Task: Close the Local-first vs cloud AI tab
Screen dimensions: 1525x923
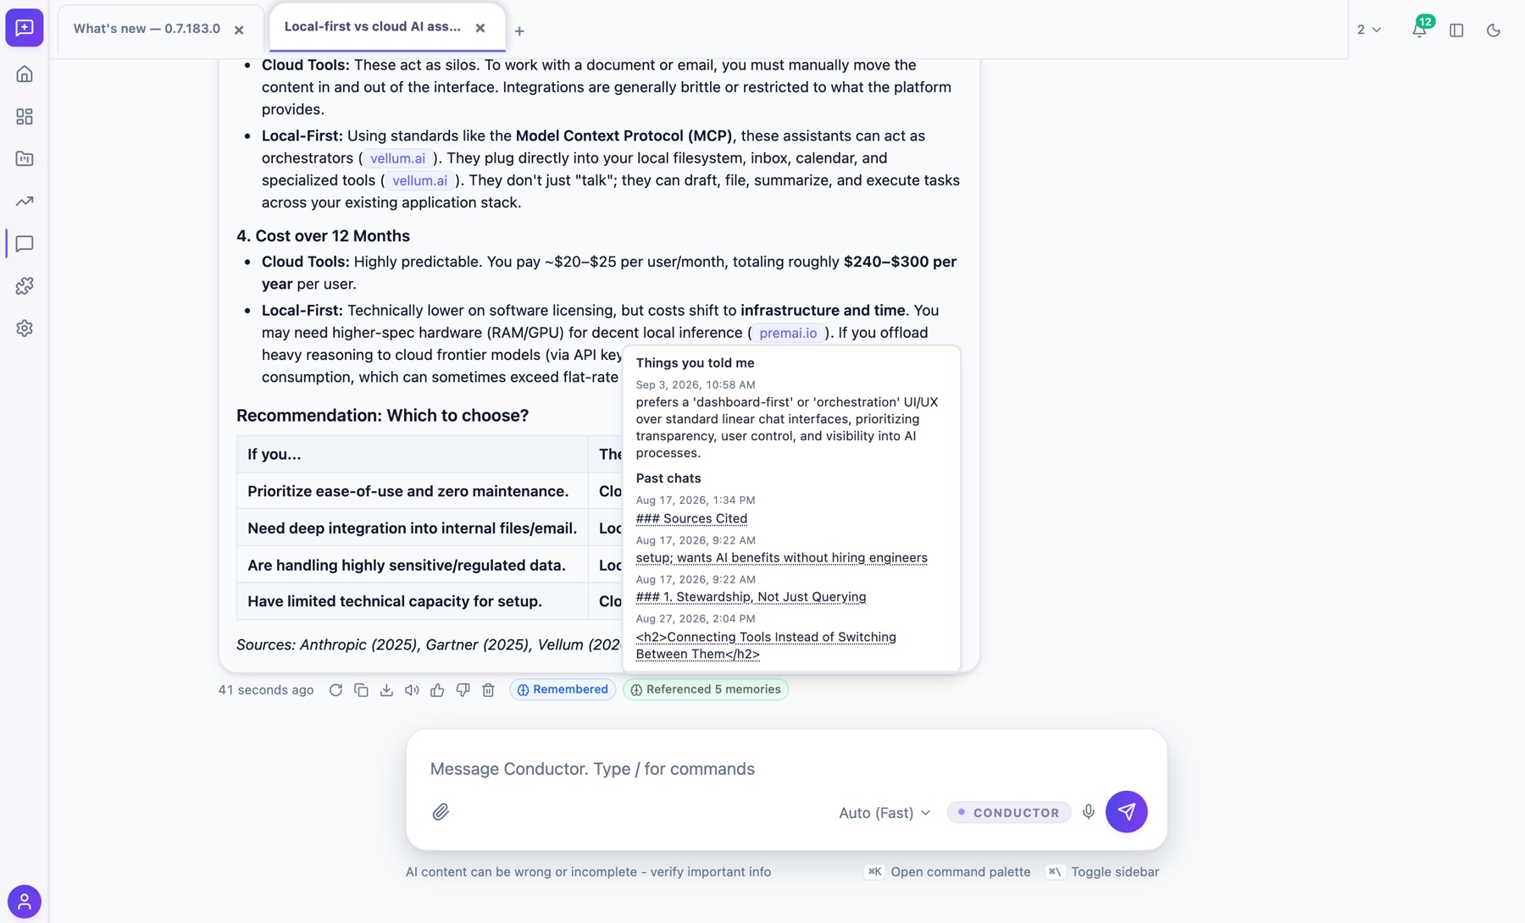Action: click(x=480, y=28)
